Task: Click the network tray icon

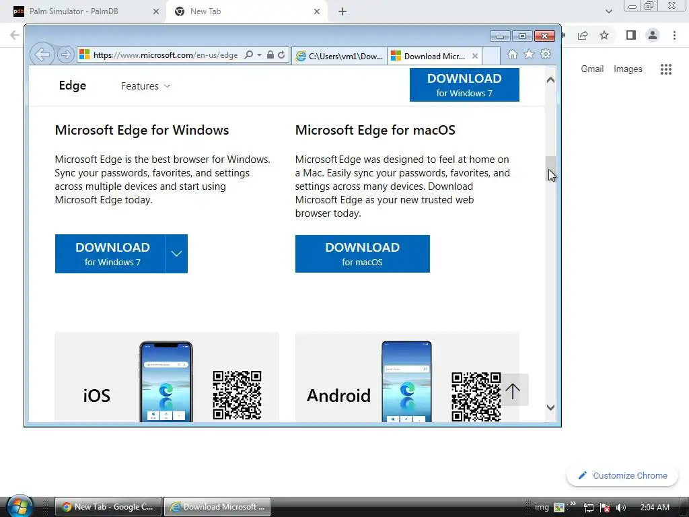Action: [589, 508]
